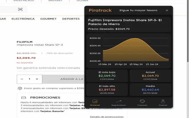Decrease quantity with minus button

[x=22, y=79]
